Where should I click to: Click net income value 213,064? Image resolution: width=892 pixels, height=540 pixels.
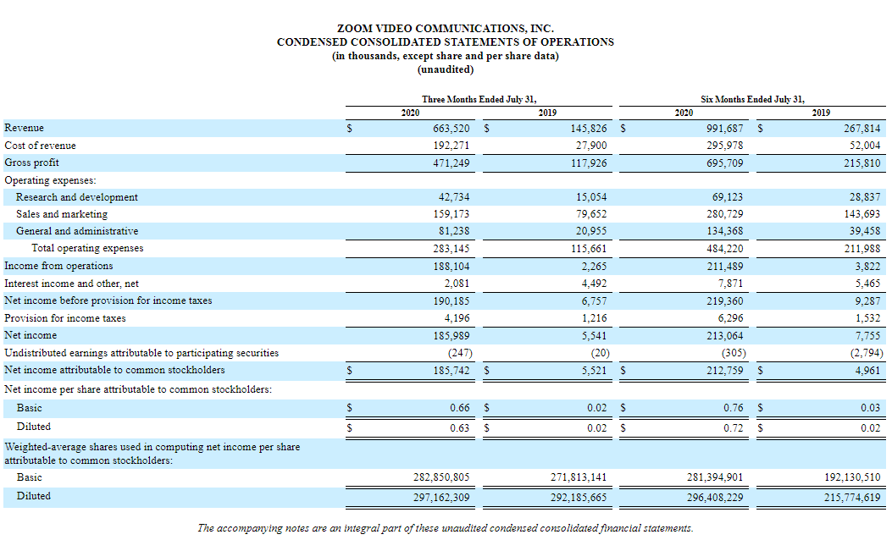pyautogui.click(x=725, y=336)
